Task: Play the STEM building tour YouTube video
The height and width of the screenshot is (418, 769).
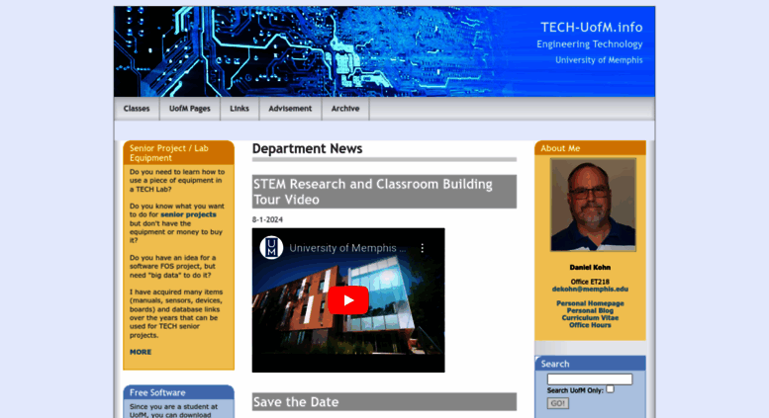Action: pos(348,300)
